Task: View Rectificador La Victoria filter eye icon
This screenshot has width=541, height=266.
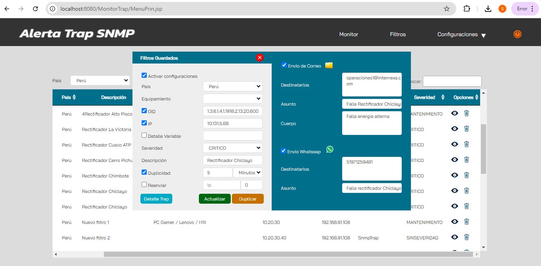Action: 455,129
